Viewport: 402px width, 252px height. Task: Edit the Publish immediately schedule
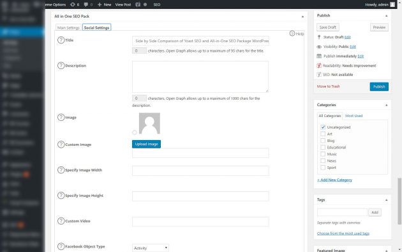click(361, 56)
